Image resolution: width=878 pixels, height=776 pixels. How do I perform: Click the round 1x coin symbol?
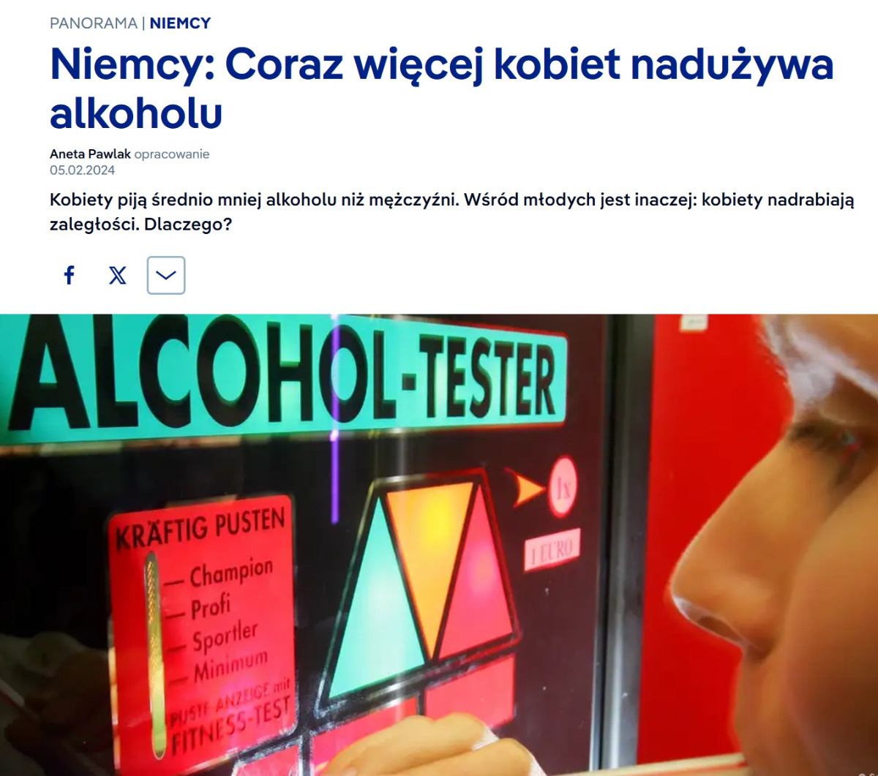(x=563, y=485)
